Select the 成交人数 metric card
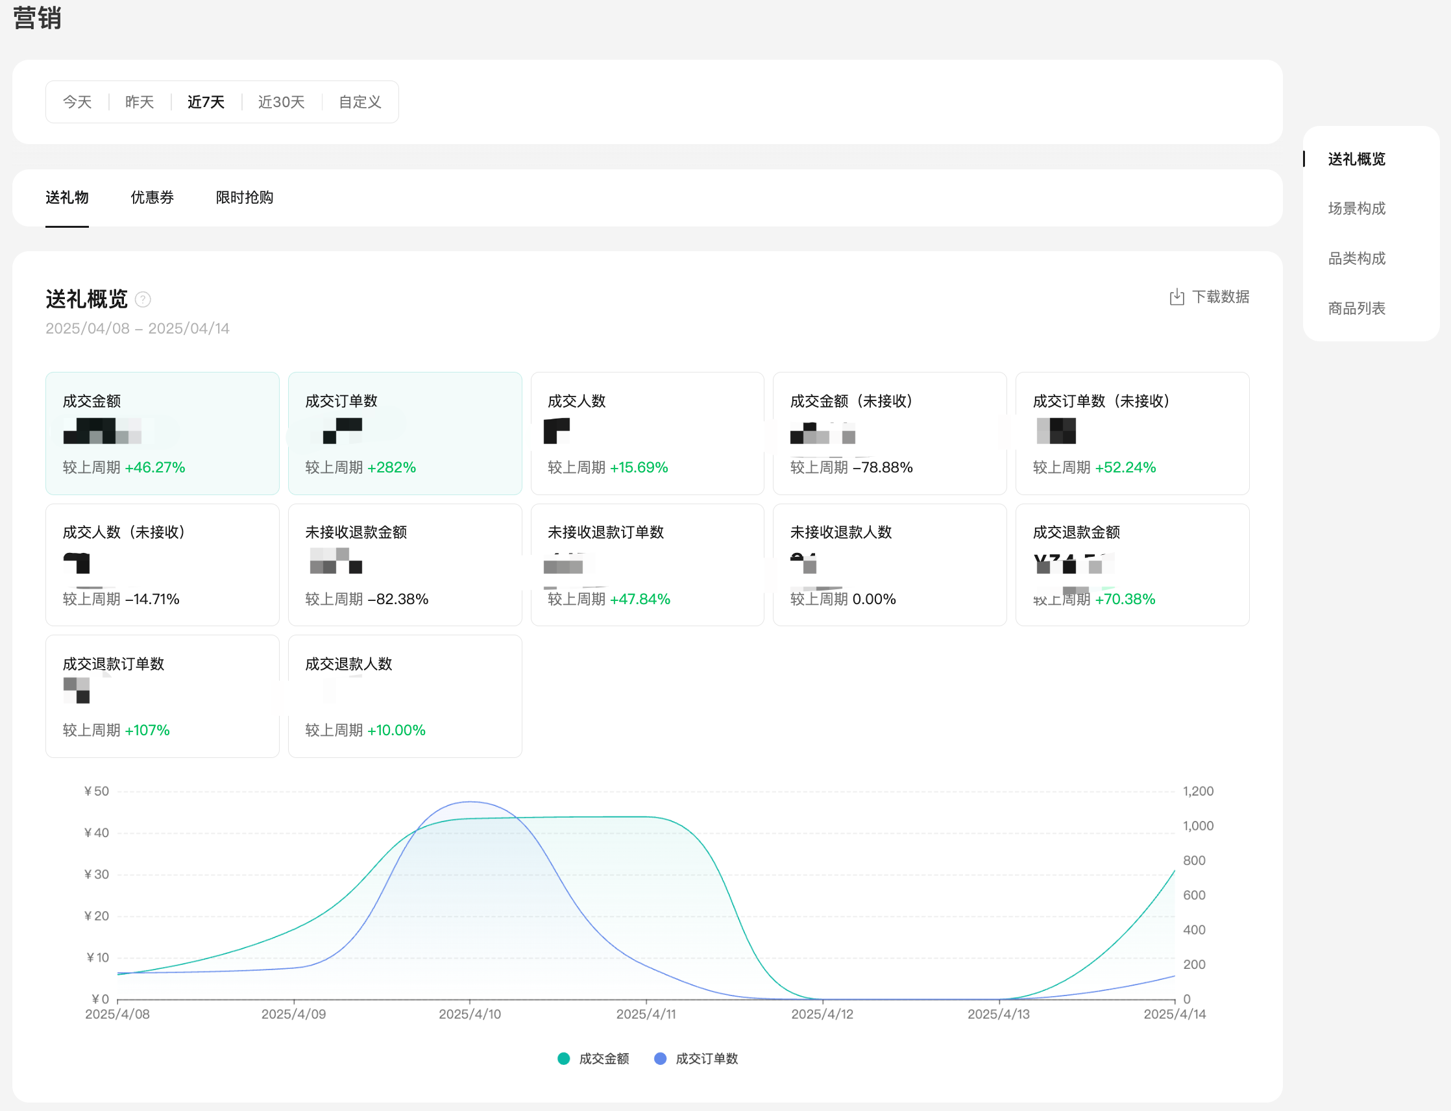Screen dimensions: 1451x1111 pos(647,433)
